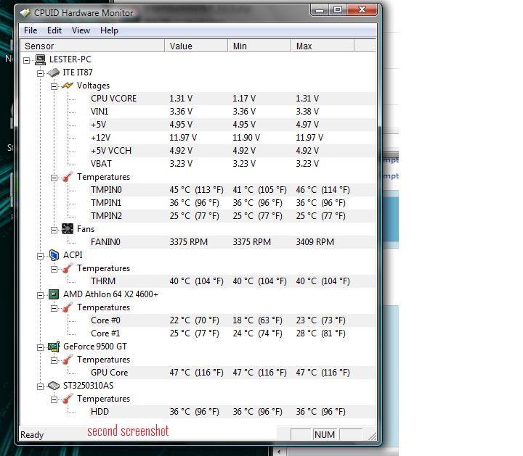523x456 pixels.
Task: Collapse the ST3250310AS node
Action: 41,386
